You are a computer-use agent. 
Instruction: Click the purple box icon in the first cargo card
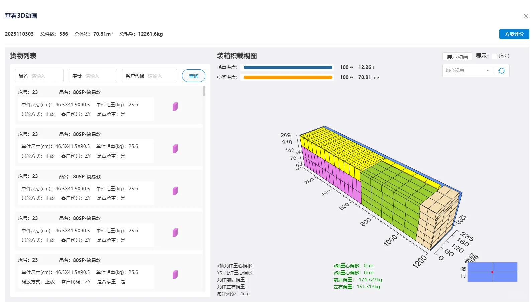click(175, 106)
